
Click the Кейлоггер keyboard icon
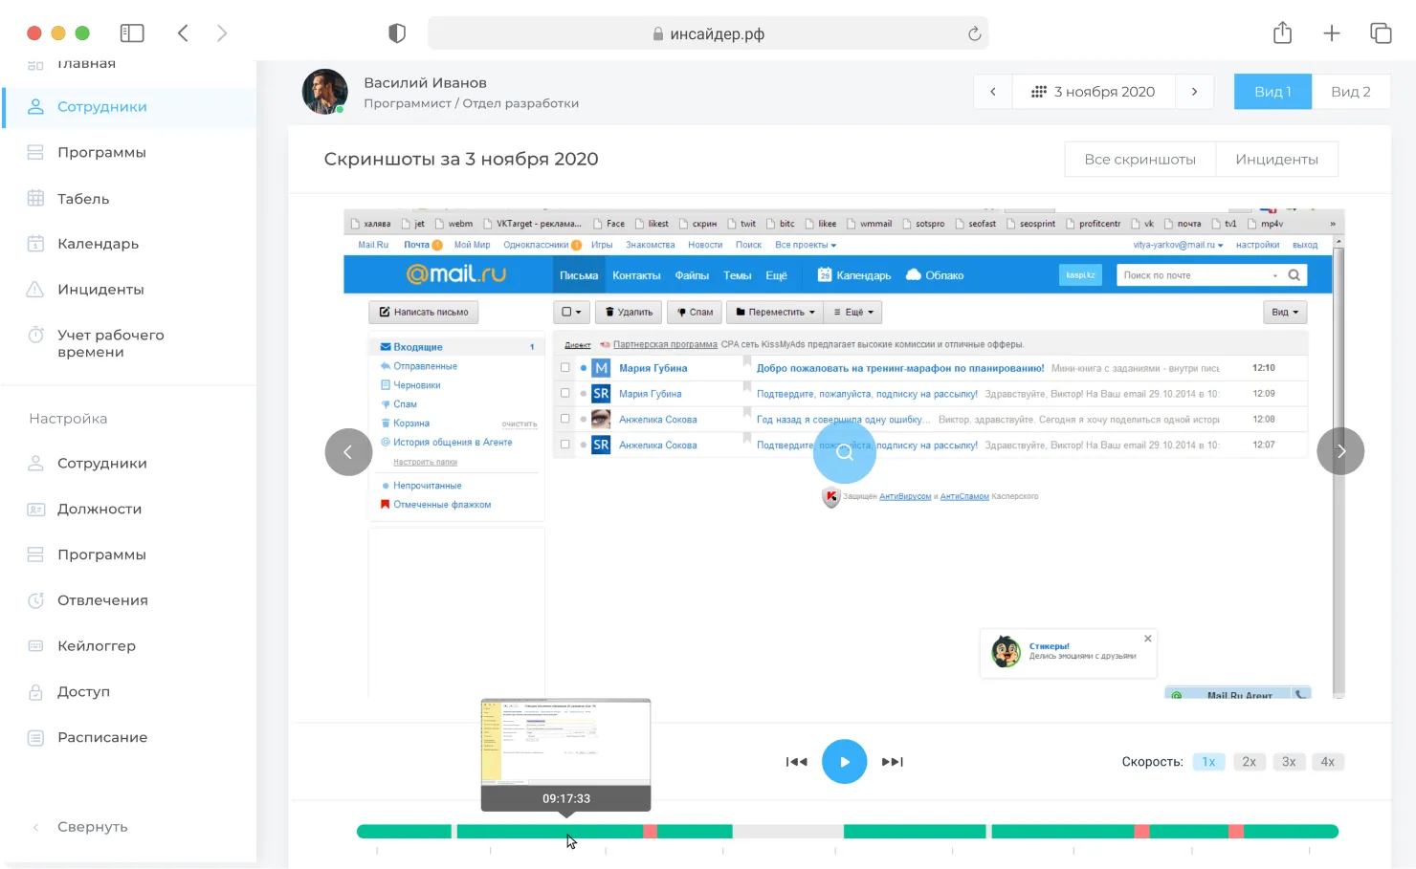pos(35,646)
